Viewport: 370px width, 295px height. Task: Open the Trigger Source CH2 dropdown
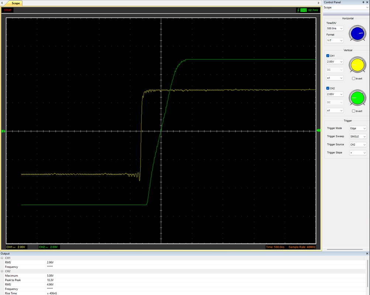tap(358, 145)
